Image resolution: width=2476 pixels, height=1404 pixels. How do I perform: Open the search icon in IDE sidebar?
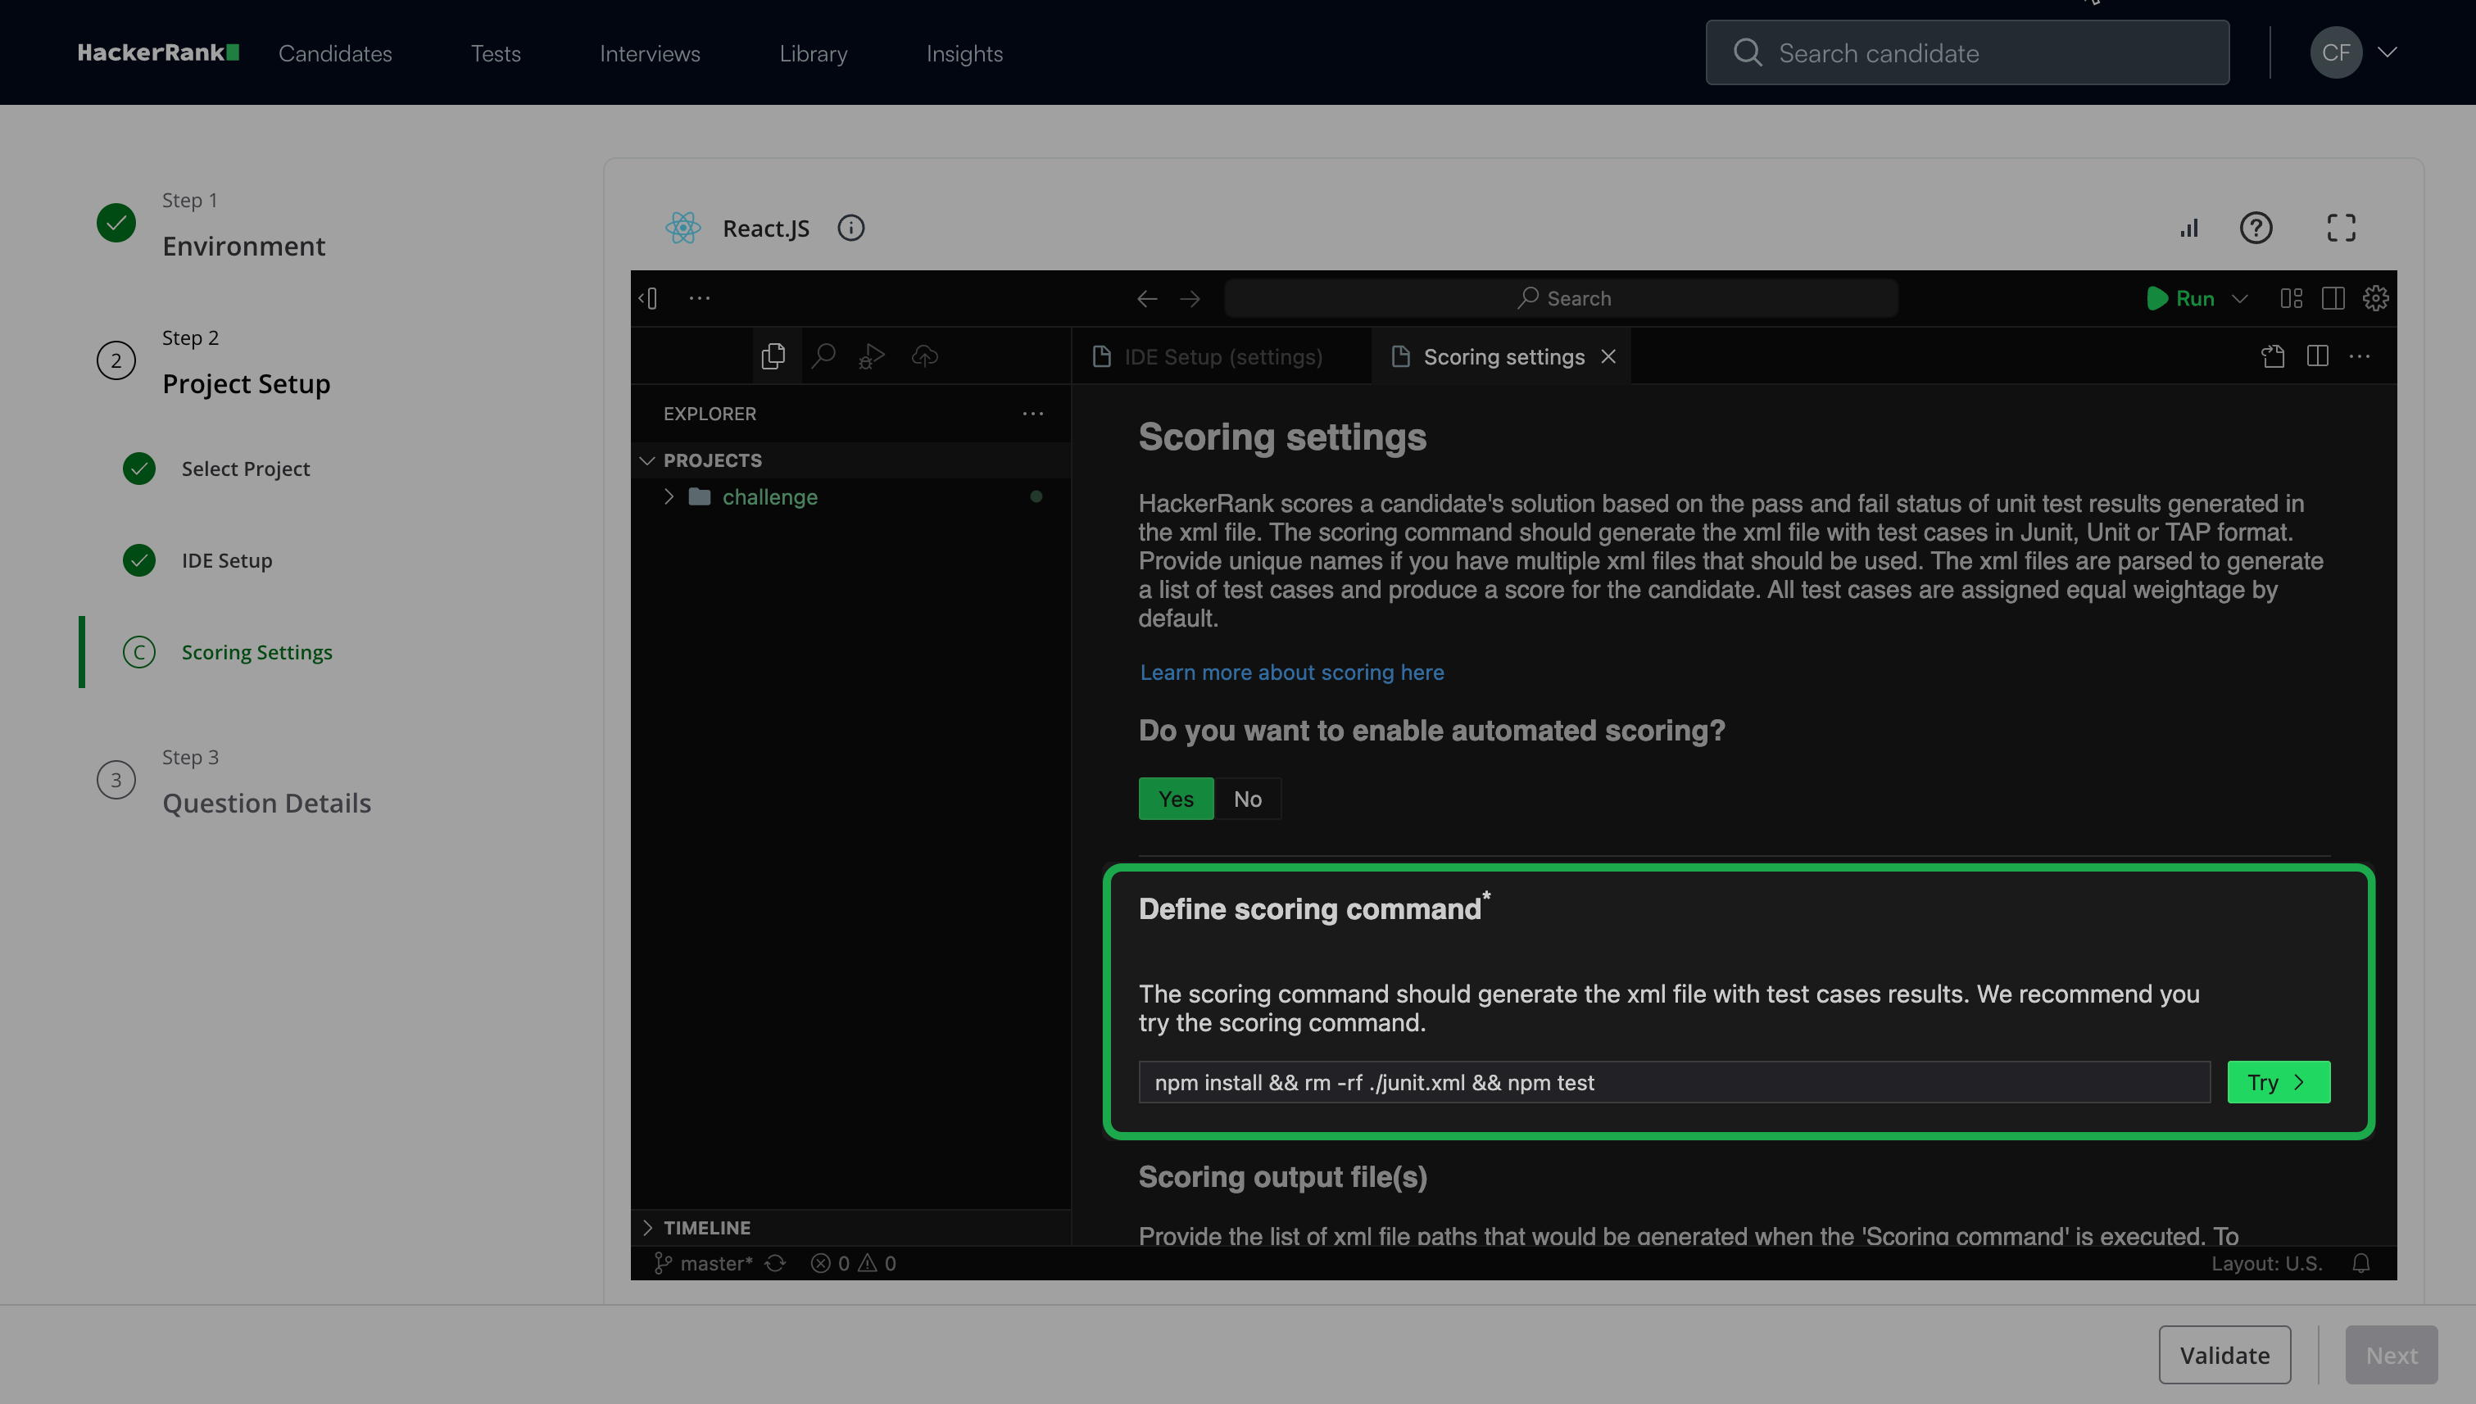pyautogui.click(x=823, y=356)
